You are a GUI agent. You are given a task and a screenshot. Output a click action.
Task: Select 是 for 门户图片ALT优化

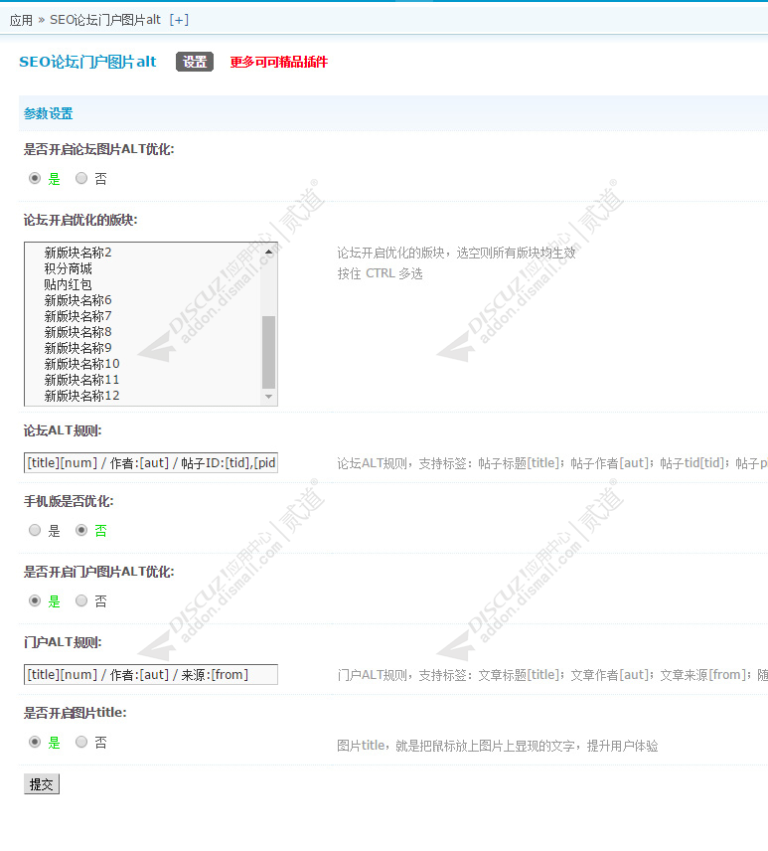pos(35,600)
